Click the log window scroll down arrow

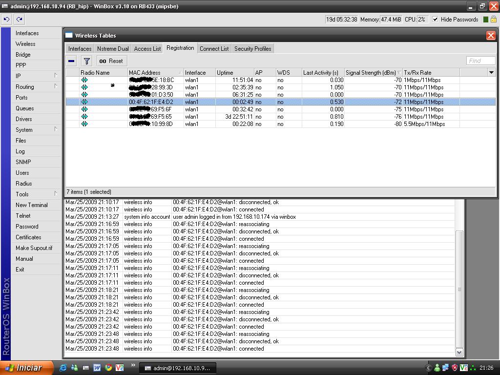(x=459, y=353)
